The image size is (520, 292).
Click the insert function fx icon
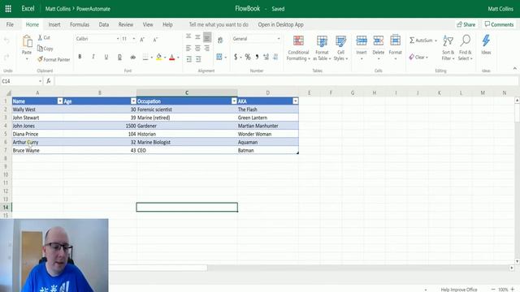pyautogui.click(x=49, y=81)
